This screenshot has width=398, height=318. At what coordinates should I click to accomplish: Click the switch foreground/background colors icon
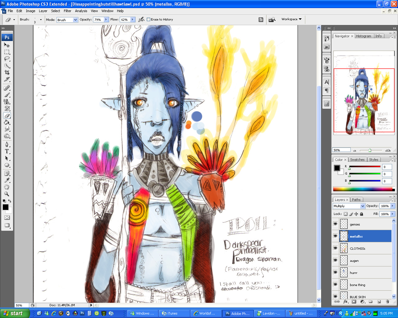tap(10, 201)
